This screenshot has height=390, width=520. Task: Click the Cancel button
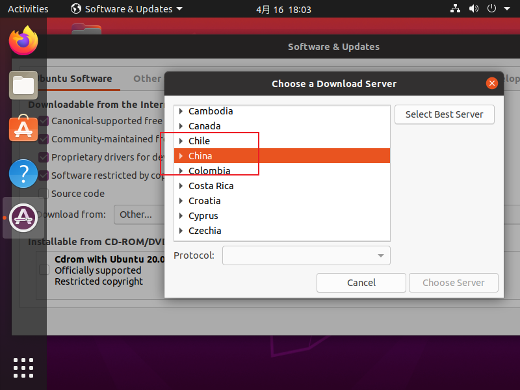(361, 283)
